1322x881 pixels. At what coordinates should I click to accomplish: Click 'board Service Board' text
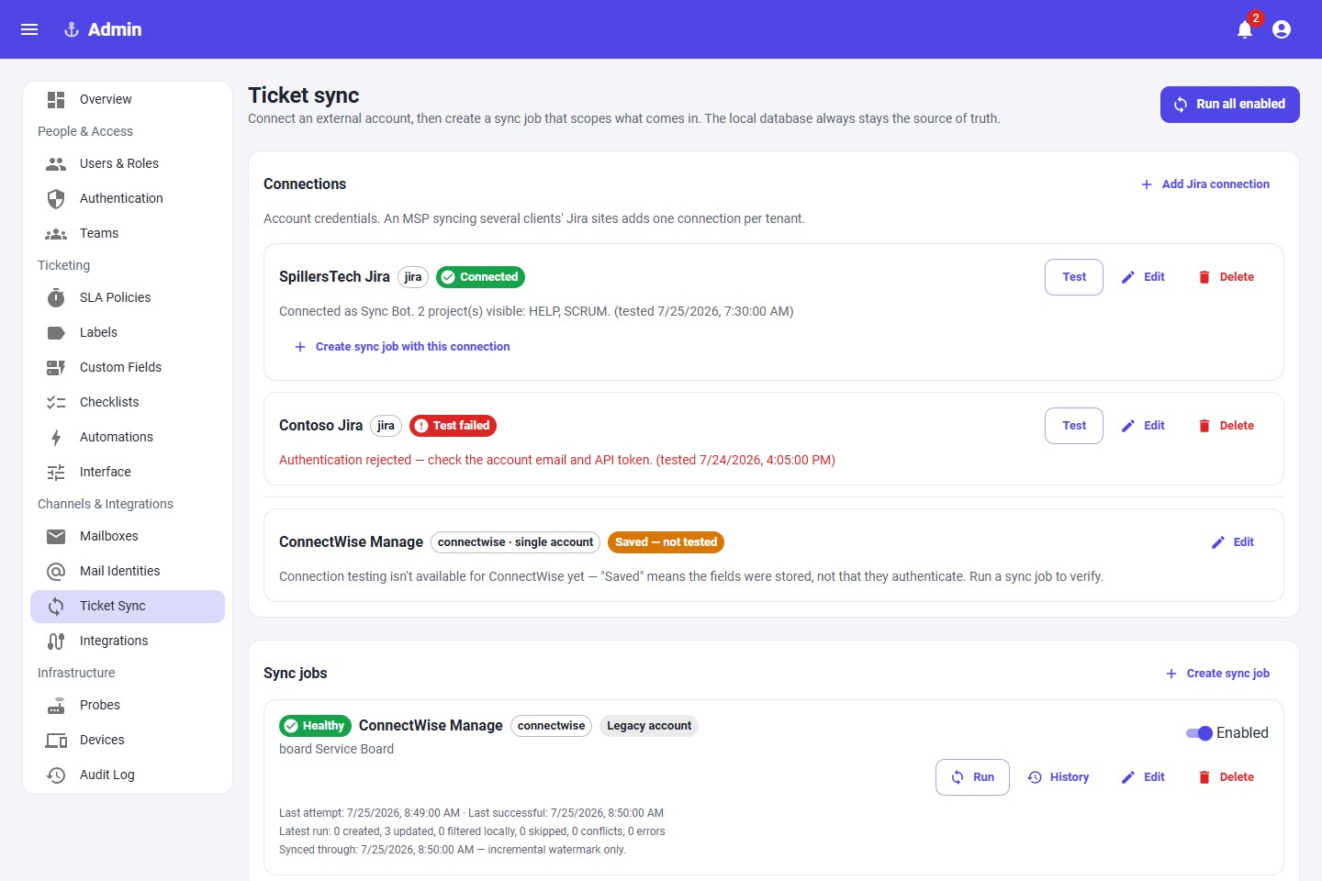(x=336, y=750)
